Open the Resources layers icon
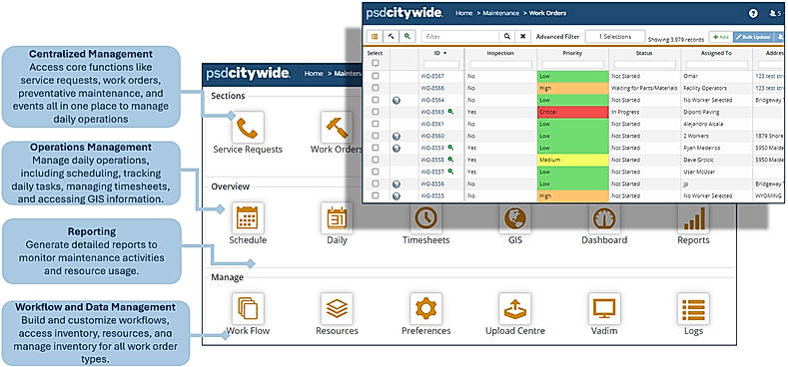 click(x=337, y=309)
